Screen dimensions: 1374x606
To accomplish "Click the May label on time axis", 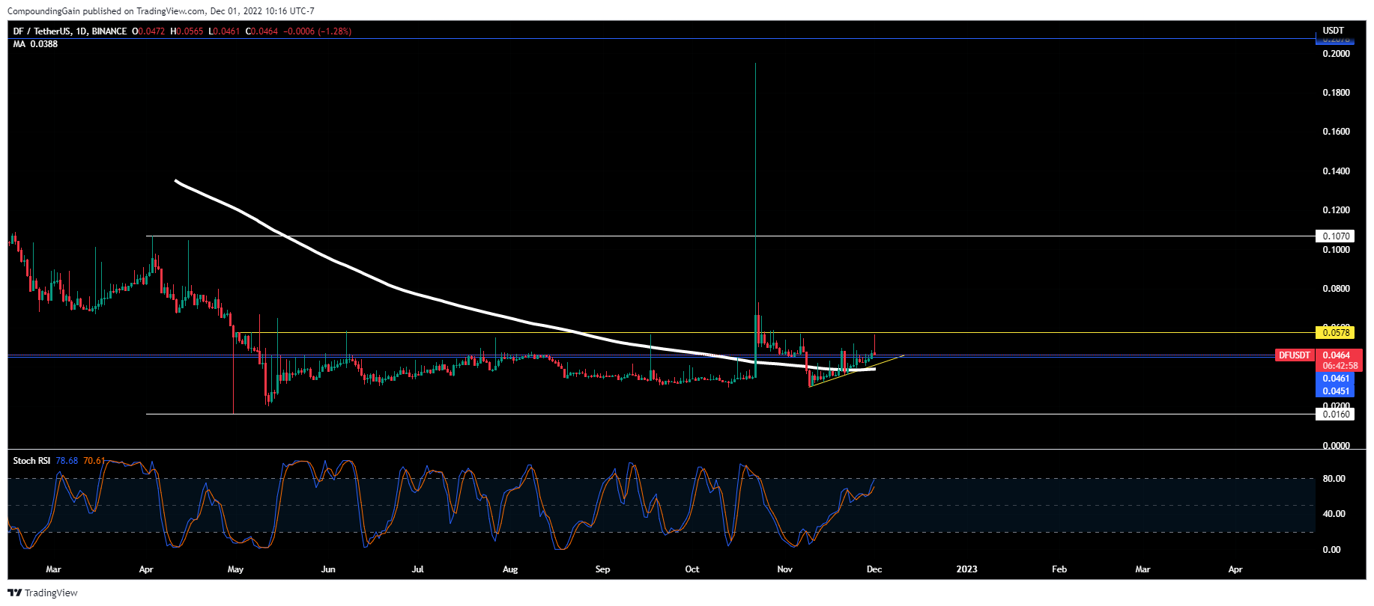I will [x=235, y=569].
